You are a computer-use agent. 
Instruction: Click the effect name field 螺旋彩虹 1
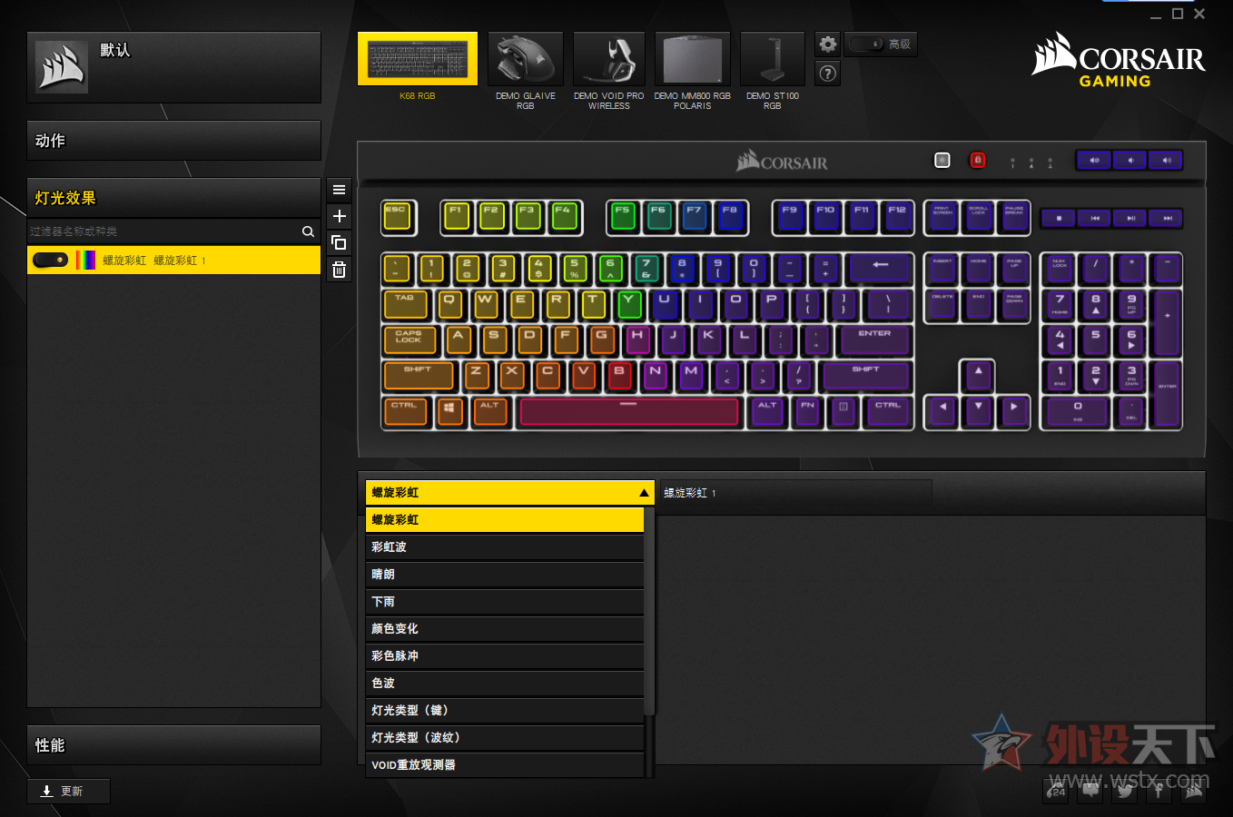pos(795,493)
